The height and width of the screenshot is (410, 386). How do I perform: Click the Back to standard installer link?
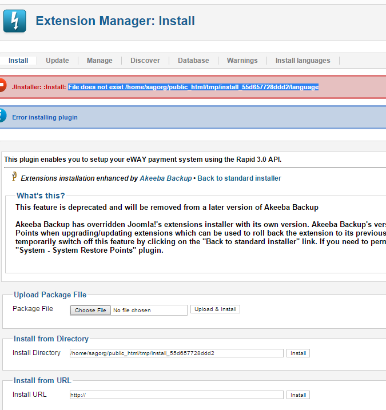coord(239,178)
